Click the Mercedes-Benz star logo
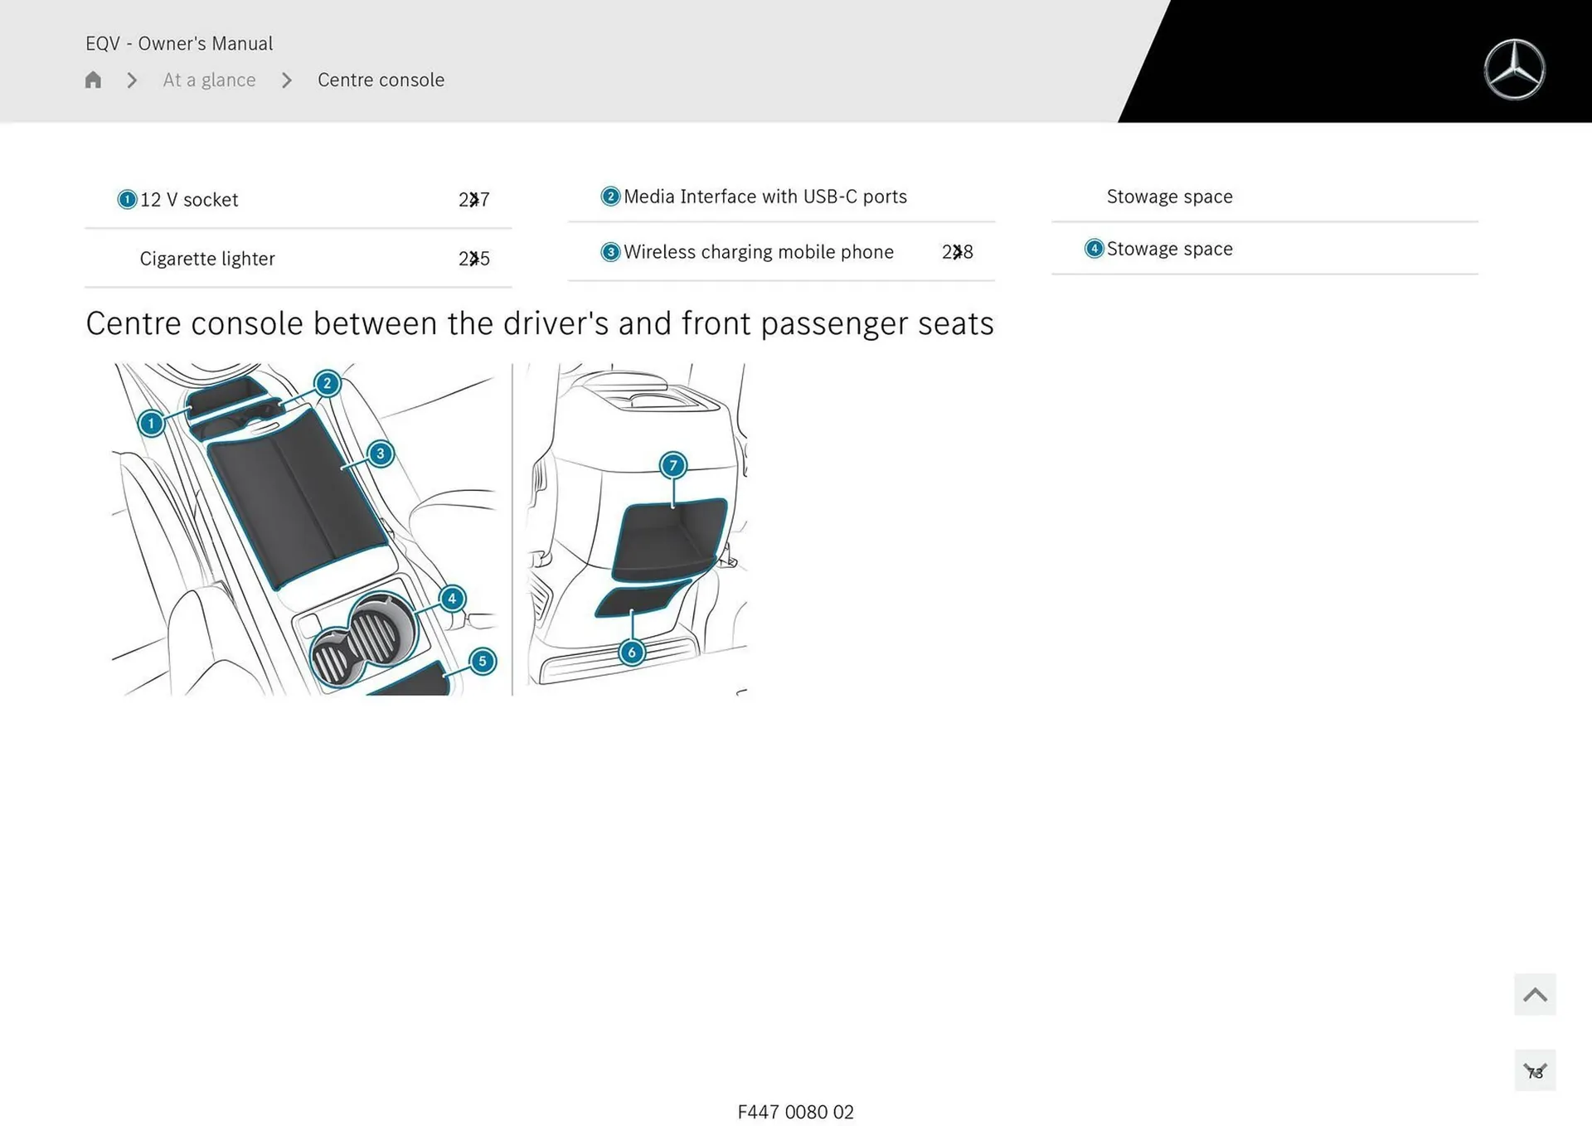The height and width of the screenshot is (1126, 1592). [1515, 70]
